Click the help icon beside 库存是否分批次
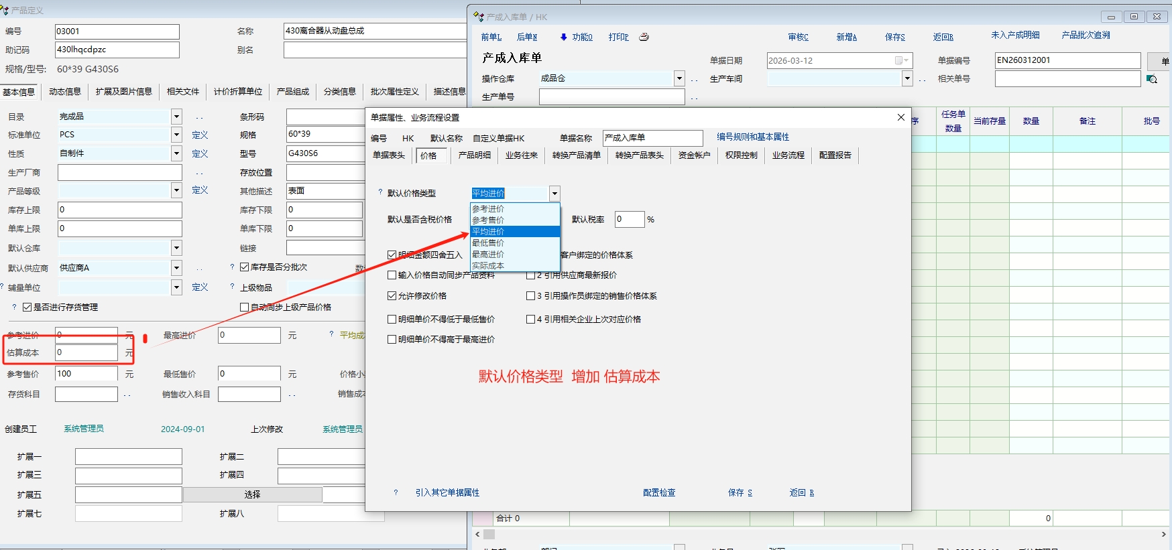 (232, 267)
